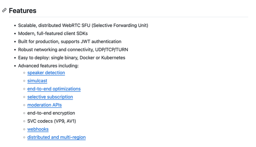Click the Scalable, distributed WebRTC SFU line
This screenshot has width=256, height=147.
tap(83, 26)
